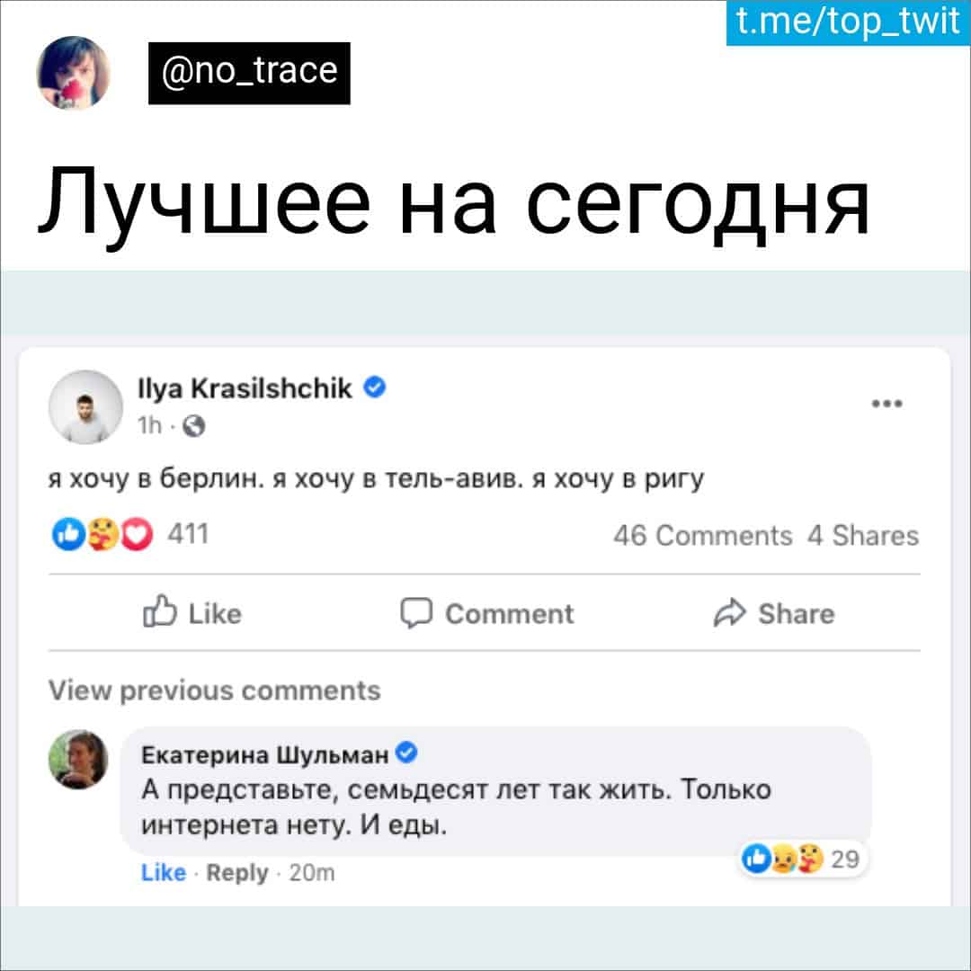971x971 pixels.
Task: Click the globe public visibility icon
Action: click(194, 426)
